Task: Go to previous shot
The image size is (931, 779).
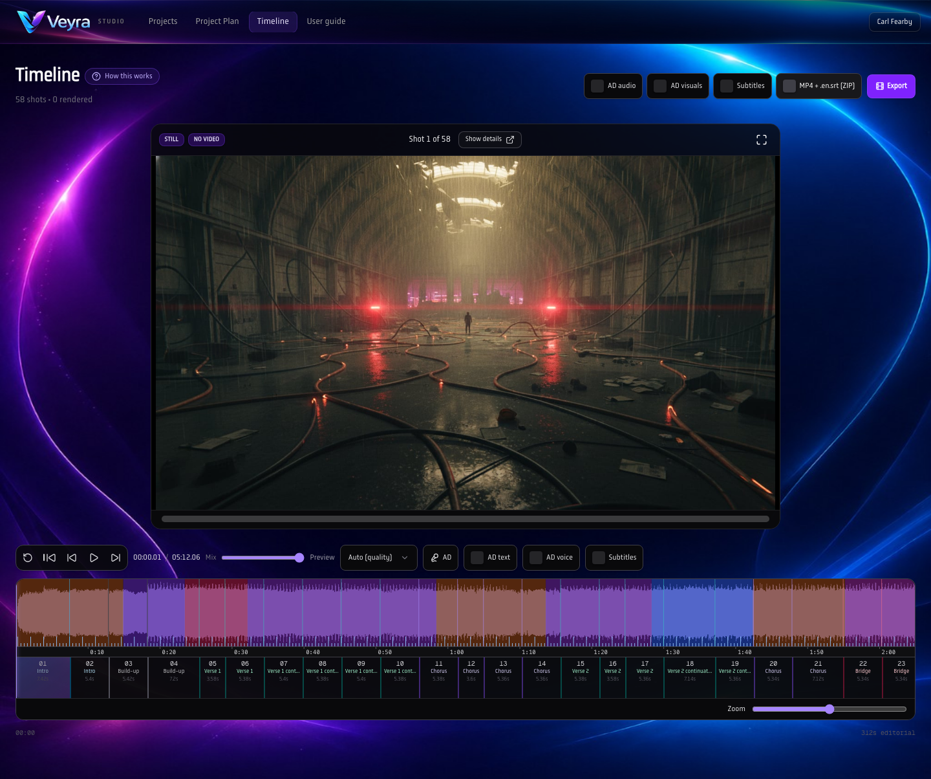Action: click(x=72, y=558)
